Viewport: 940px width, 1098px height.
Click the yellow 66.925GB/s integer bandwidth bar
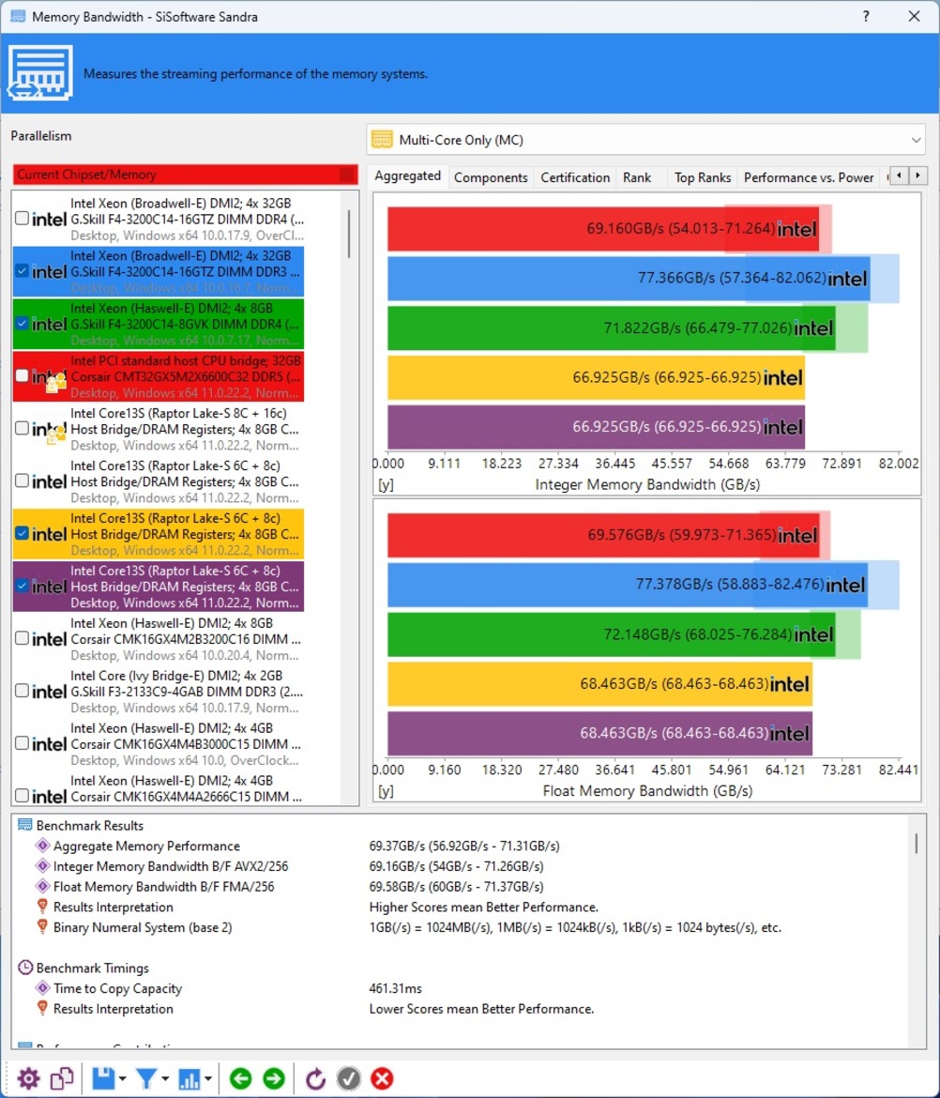596,378
